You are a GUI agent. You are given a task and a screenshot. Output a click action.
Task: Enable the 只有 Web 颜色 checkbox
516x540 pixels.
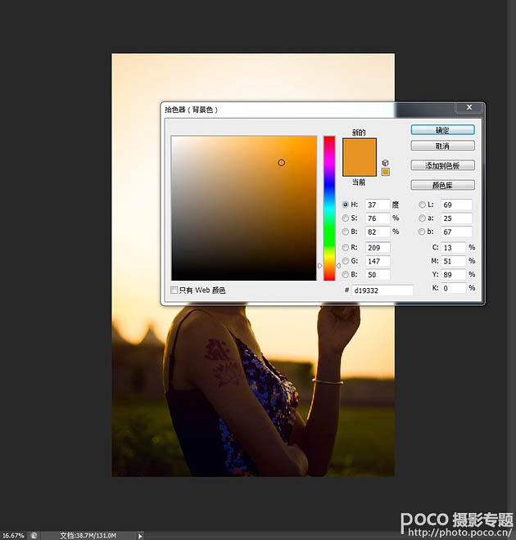174,290
